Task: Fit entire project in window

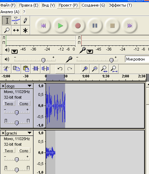Action: [x=114, y=69]
